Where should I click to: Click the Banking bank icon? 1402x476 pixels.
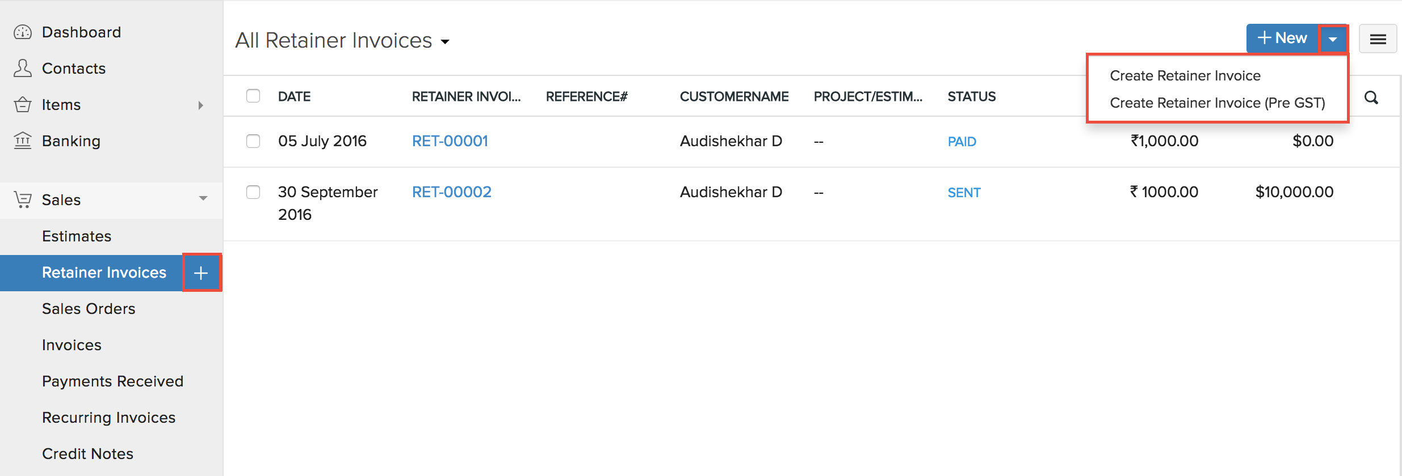coord(23,141)
